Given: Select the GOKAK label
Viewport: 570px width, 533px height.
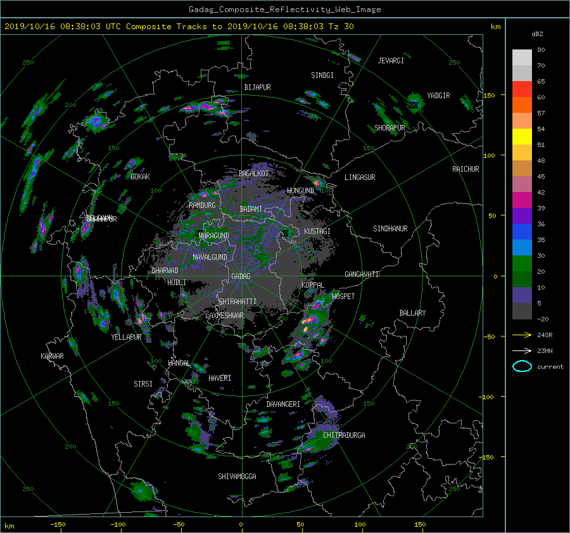Looking at the screenshot, I should click(x=140, y=177).
